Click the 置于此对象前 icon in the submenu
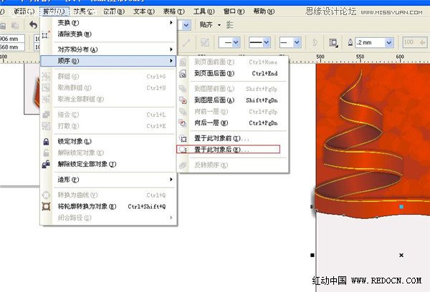This screenshot has width=430, height=292. click(x=183, y=138)
